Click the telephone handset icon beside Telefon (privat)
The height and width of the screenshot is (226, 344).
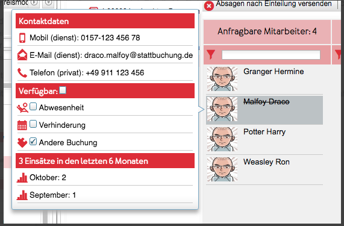pos(22,73)
